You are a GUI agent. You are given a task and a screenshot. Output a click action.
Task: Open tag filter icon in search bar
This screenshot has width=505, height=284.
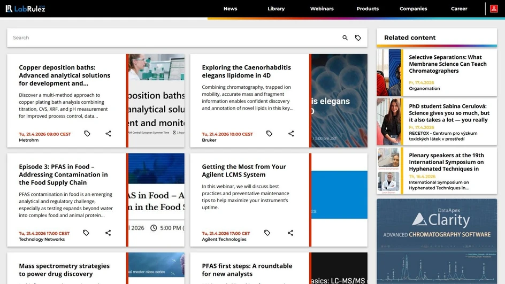358,37
